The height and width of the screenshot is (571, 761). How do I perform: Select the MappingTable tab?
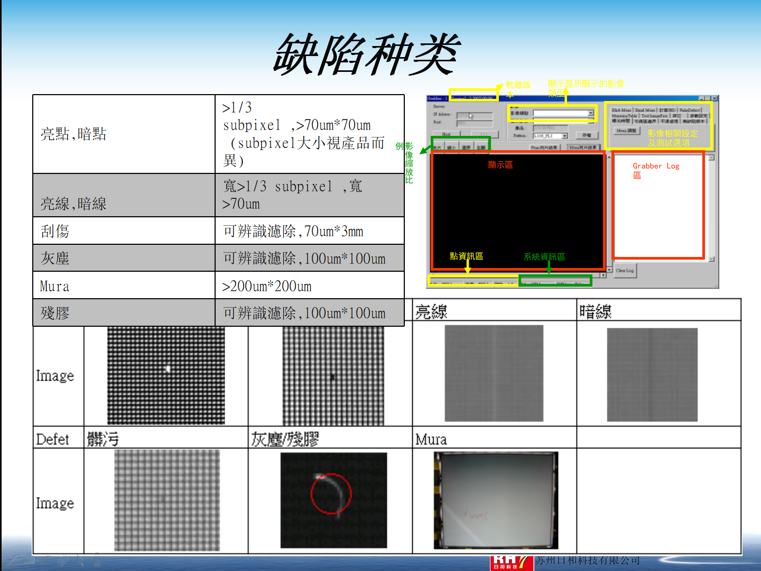624,116
